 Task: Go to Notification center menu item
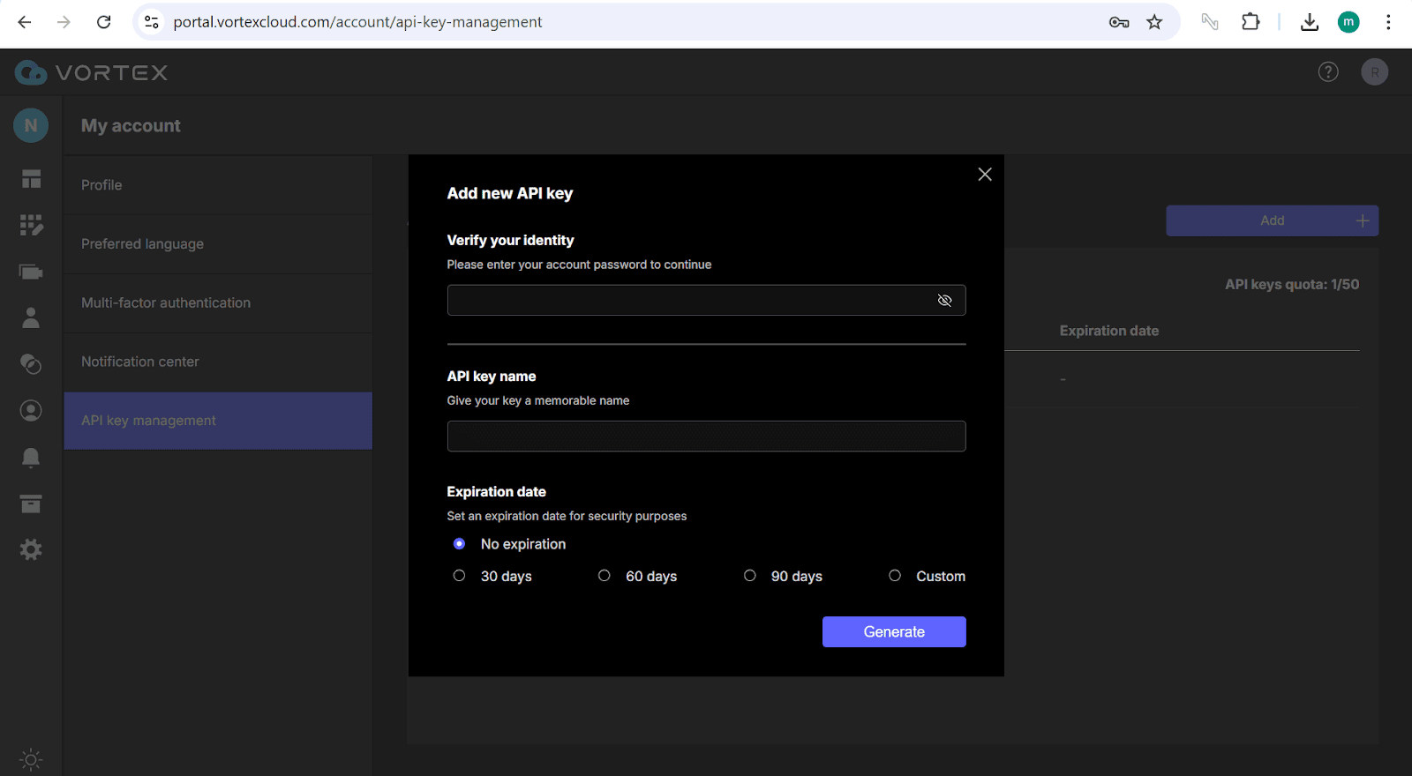tap(140, 362)
